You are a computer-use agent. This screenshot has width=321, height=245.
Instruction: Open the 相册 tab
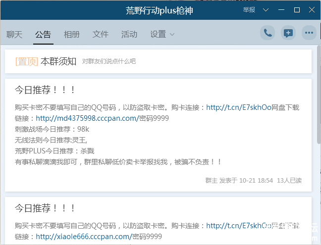pos(72,34)
